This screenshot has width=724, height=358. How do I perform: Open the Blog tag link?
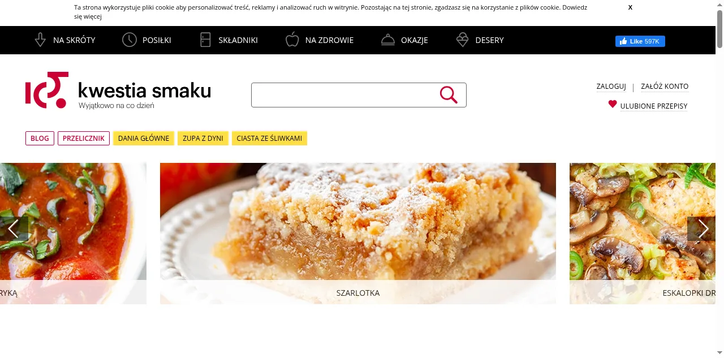(40, 139)
